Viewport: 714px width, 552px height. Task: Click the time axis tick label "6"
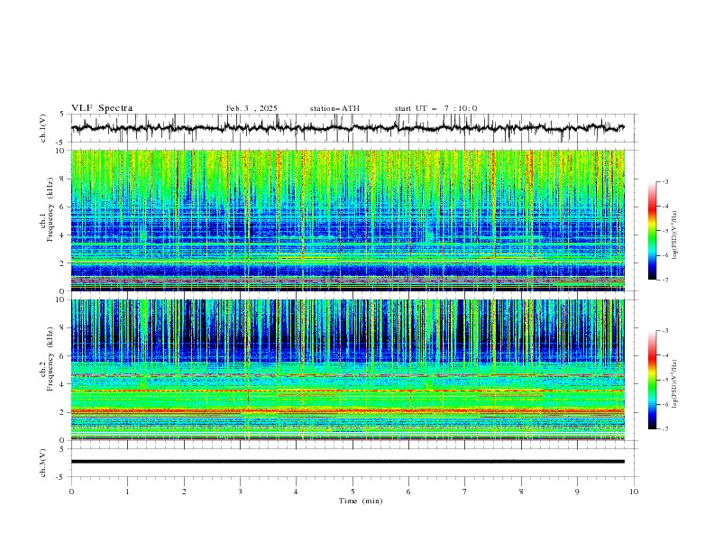[x=408, y=492]
